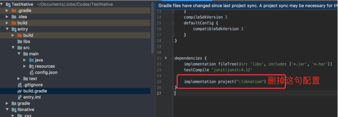Viewport: 338px width, 117px height.
Task: Click the orange .gradle folder icon
Action: (x=14, y=11)
